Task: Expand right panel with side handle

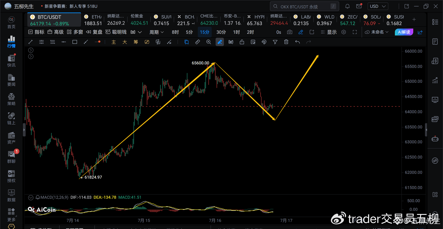Action: click(426, 130)
